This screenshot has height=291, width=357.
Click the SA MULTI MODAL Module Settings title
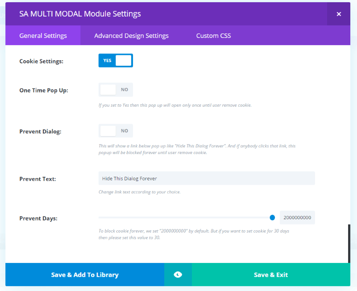pyautogui.click(x=80, y=14)
